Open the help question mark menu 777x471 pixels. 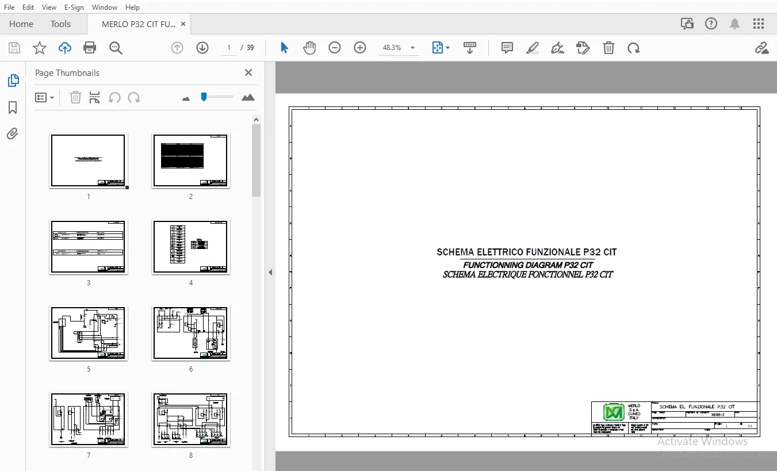[x=711, y=24]
